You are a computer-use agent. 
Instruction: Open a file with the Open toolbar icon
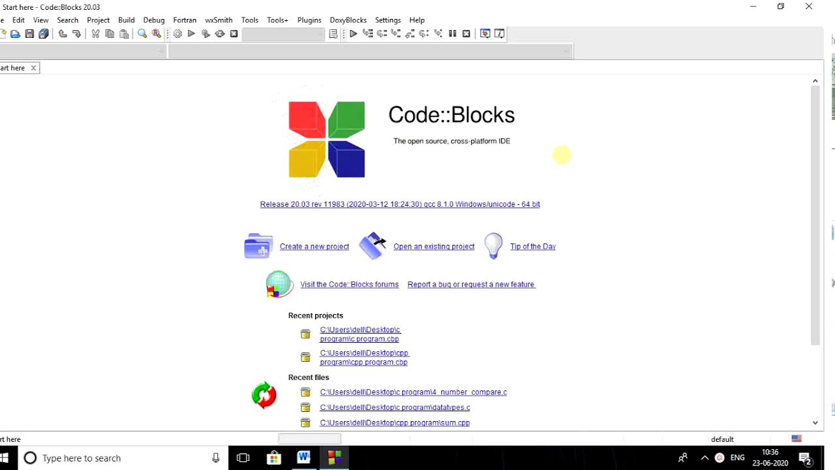(x=15, y=34)
